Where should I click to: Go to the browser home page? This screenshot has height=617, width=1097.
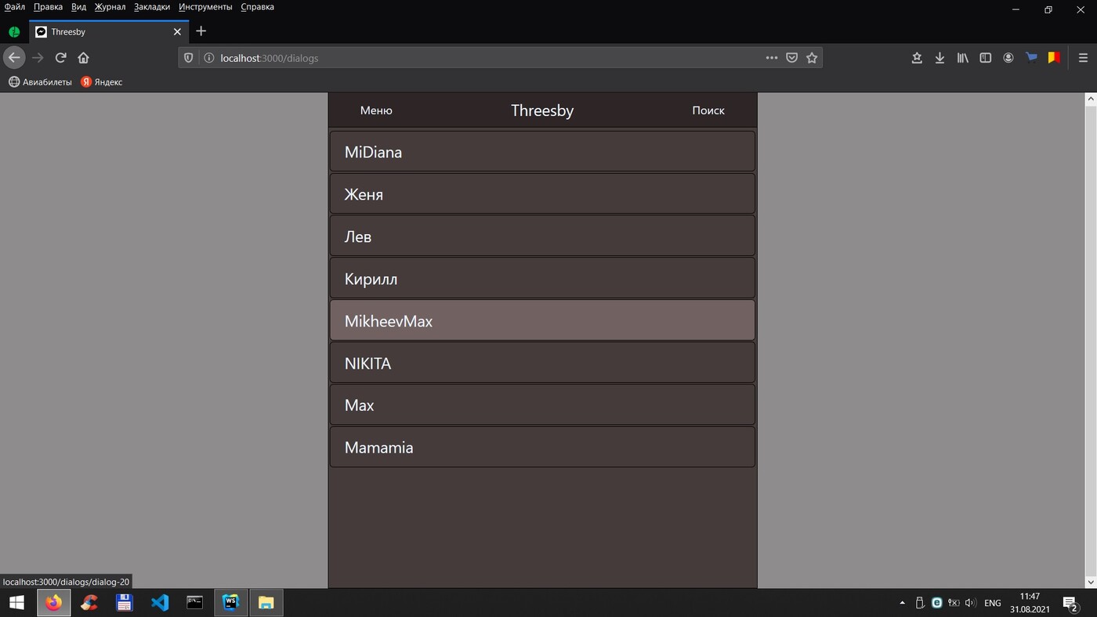point(83,58)
